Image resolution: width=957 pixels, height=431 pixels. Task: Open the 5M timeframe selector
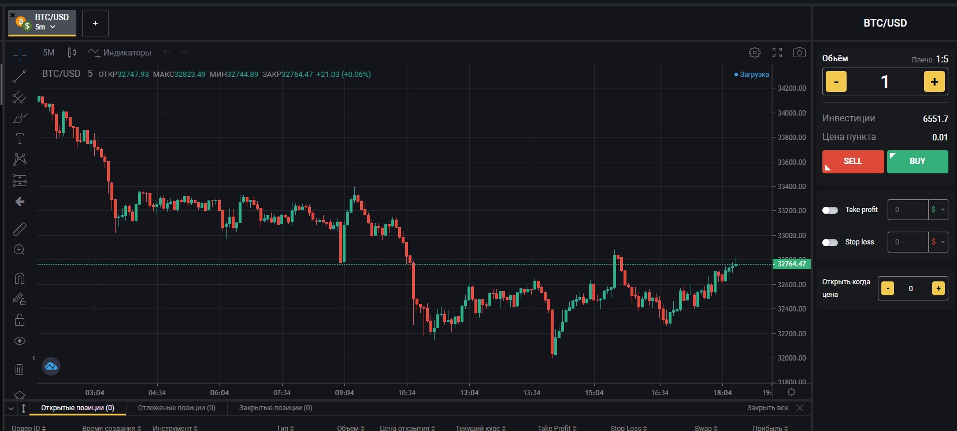click(x=49, y=53)
